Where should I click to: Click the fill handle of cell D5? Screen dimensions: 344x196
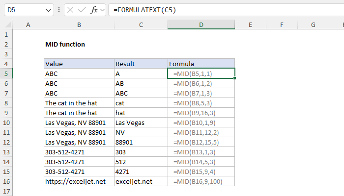234,78
